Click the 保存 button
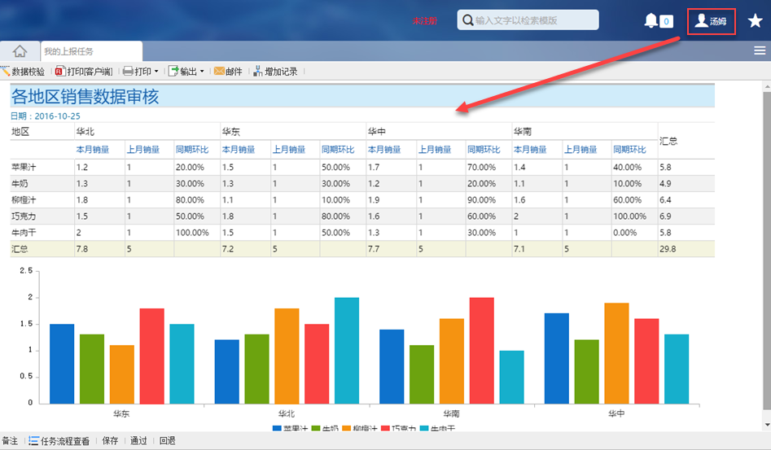Viewport: 771px width, 450px height. [110, 441]
